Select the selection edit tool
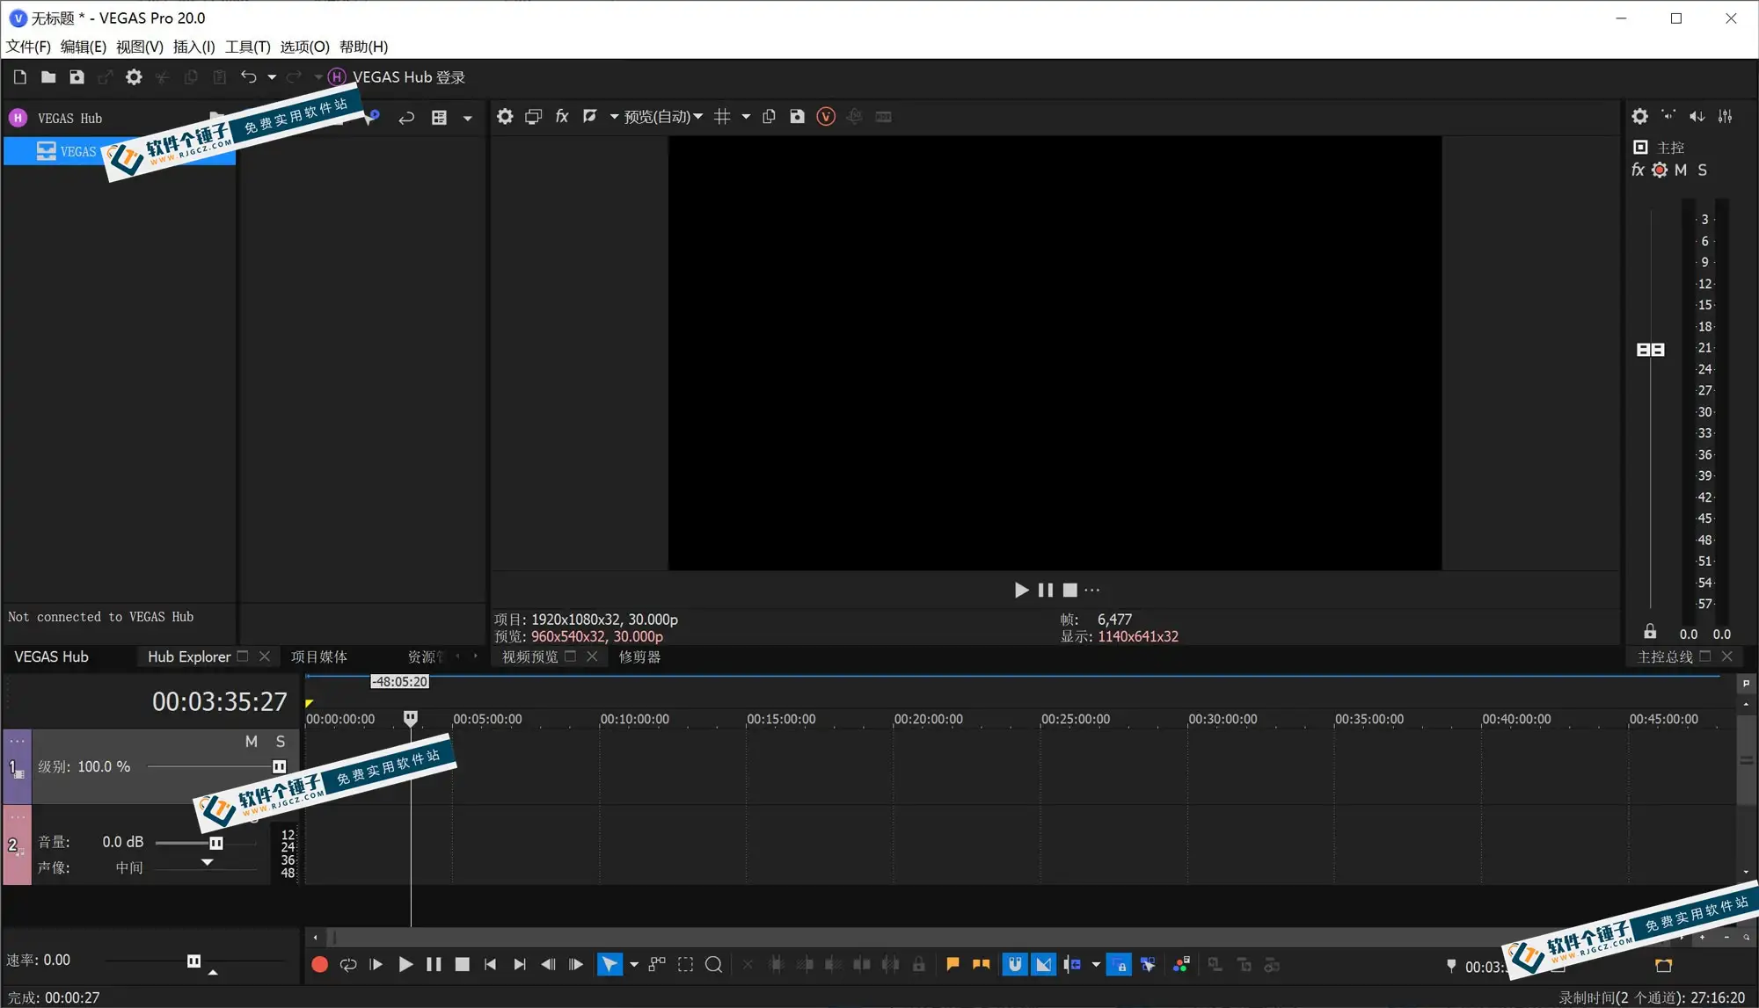Image resolution: width=1759 pixels, height=1008 pixels. (685, 965)
